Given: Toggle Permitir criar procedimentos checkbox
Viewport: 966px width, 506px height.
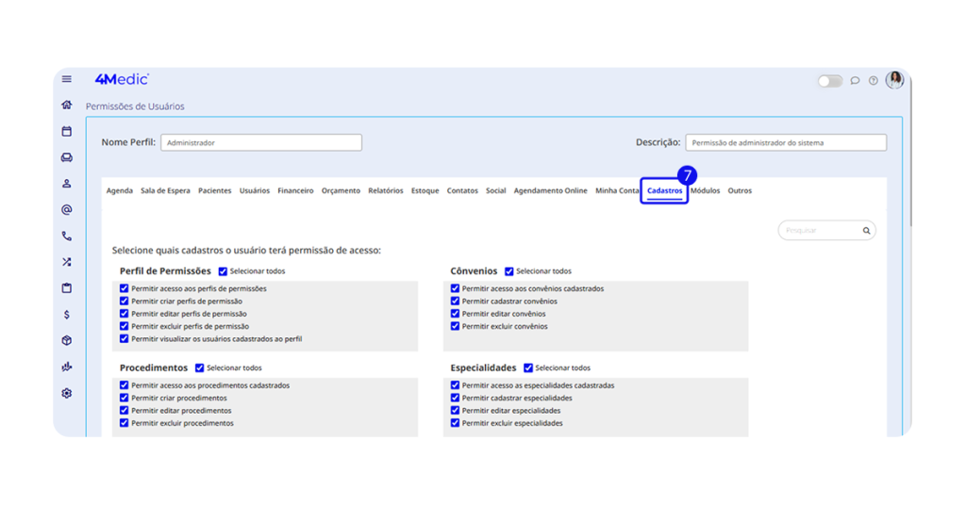Looking at the screenshot, I should tap(125, 399).
